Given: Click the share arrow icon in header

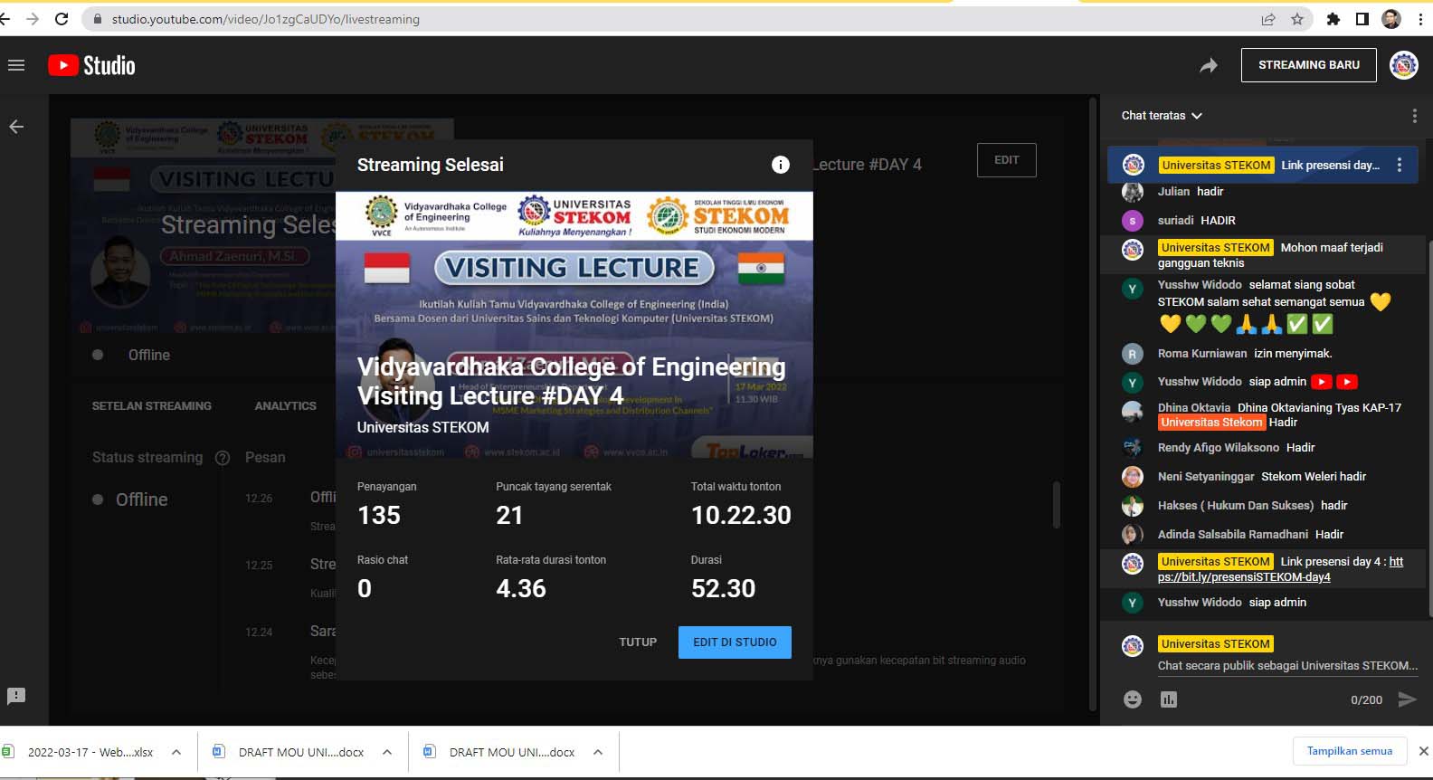Looking at the screenshot, I should 1209,65.
